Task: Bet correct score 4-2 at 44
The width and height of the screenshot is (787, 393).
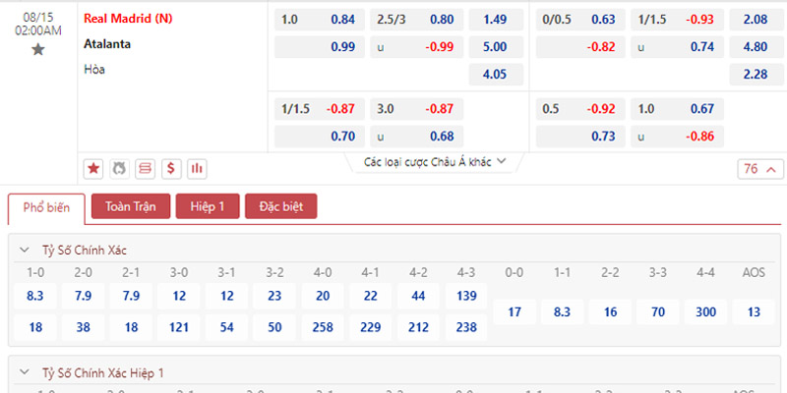Action: tap(419, 297)
